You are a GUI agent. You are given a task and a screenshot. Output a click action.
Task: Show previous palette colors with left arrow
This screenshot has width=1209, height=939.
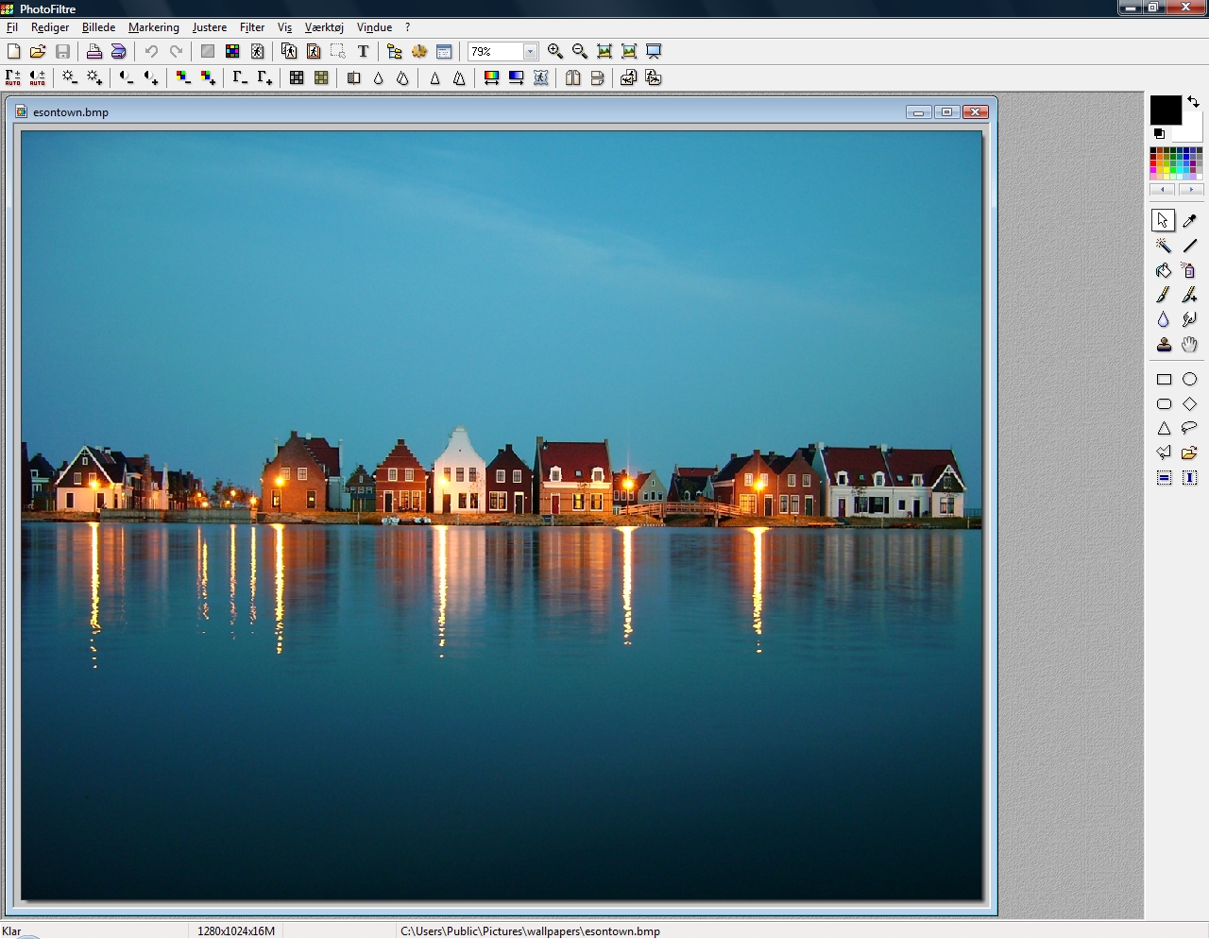pos(1163,190)
